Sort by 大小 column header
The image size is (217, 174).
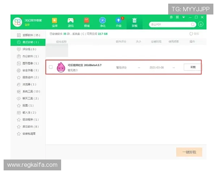139,41
